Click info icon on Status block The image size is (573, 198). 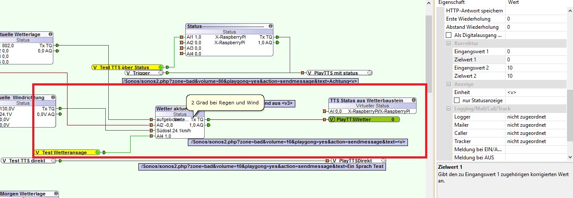[270, 26]
